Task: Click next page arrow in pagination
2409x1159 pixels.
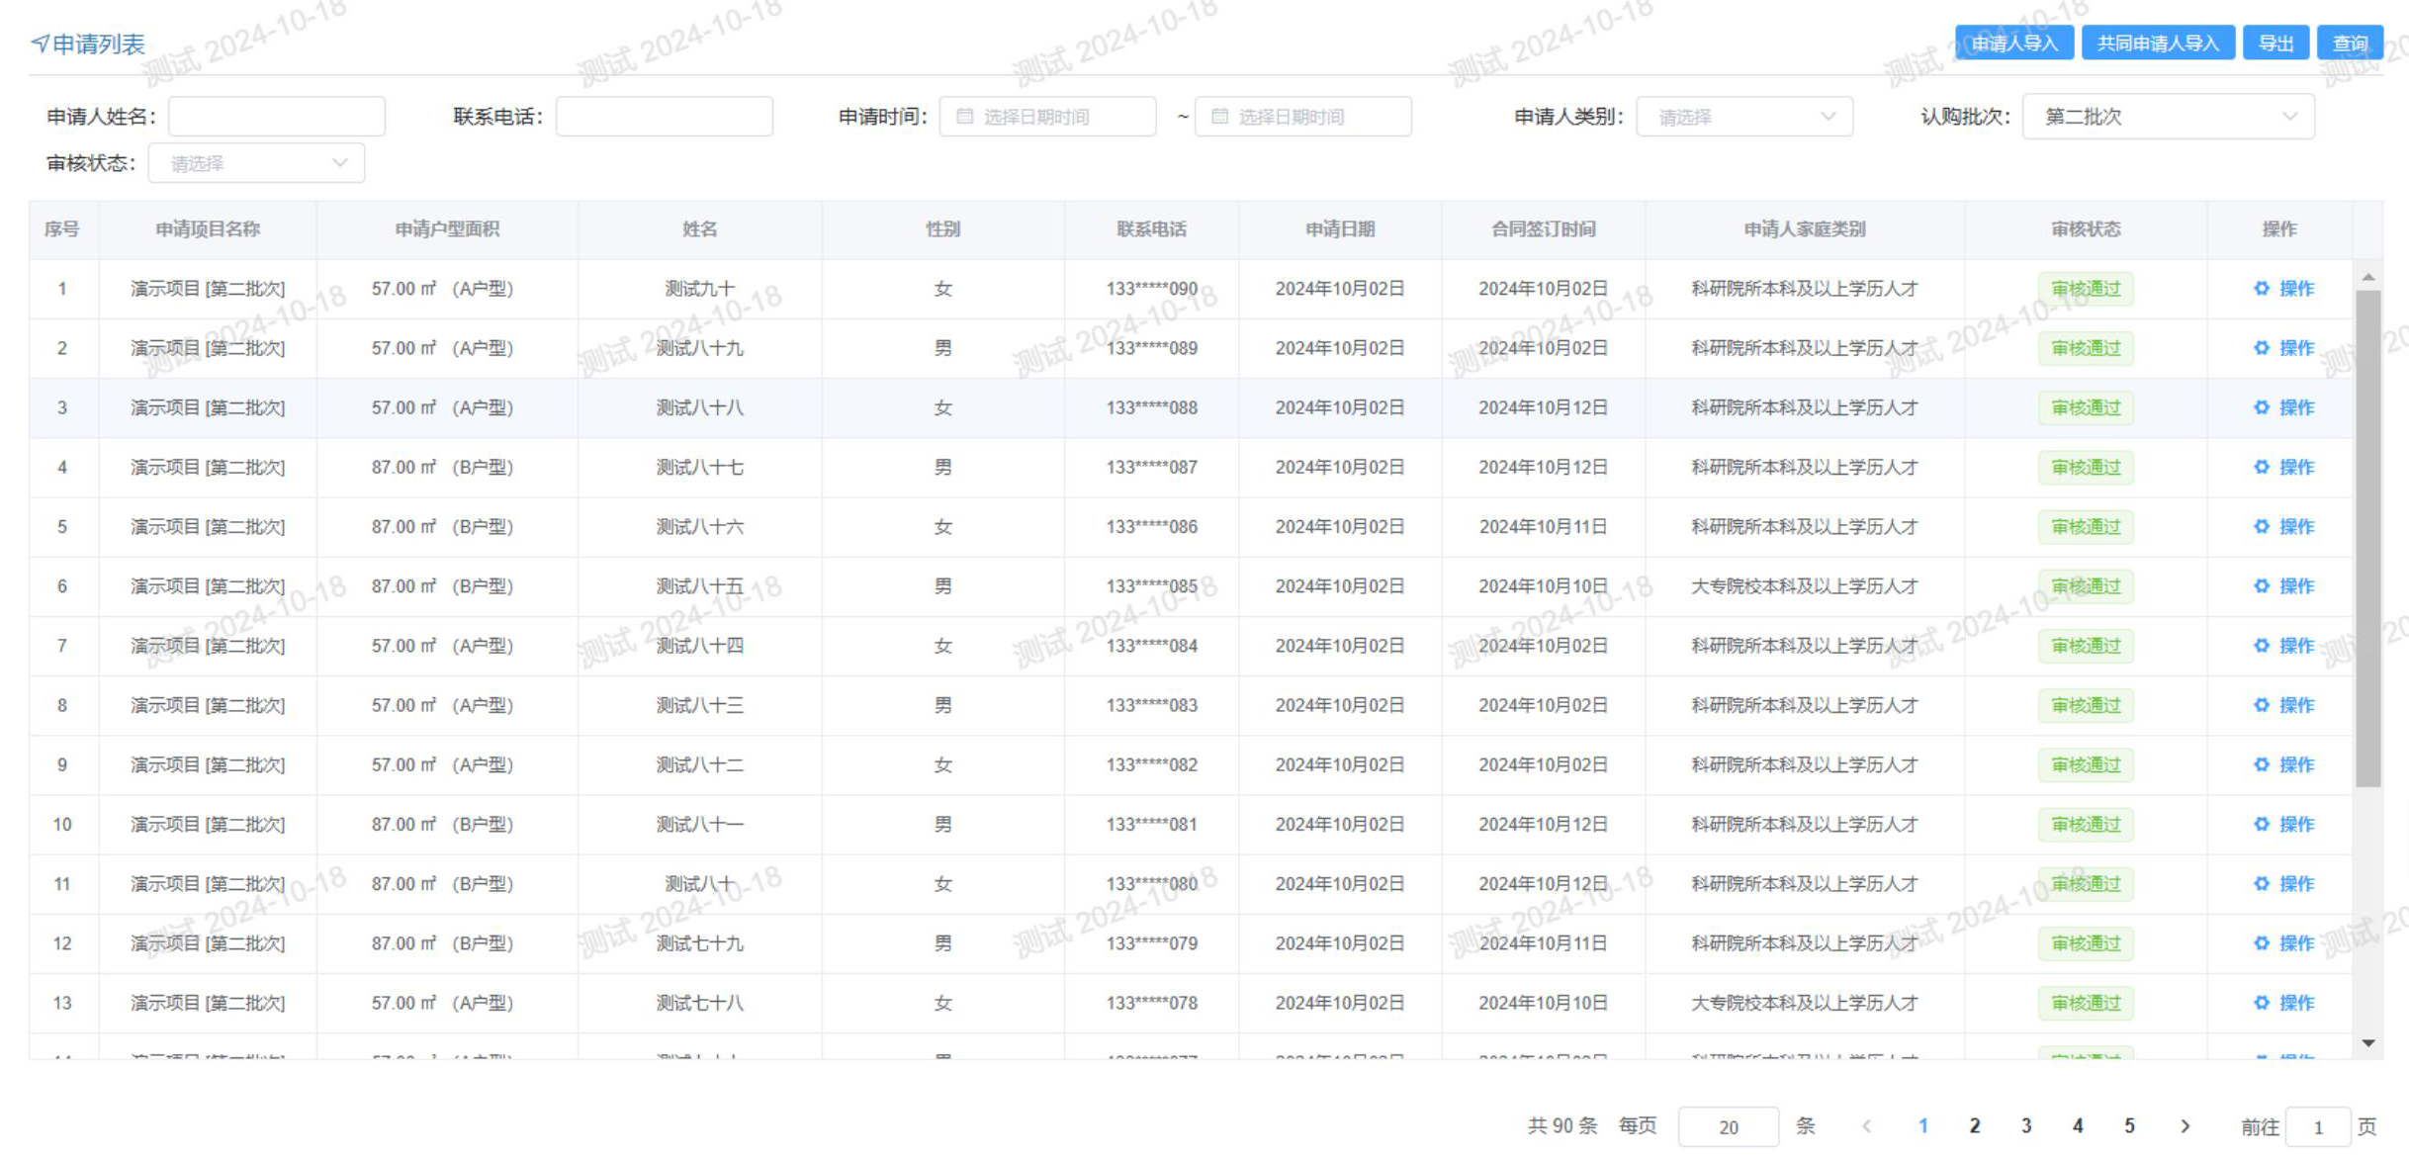Action: 2185,1126
